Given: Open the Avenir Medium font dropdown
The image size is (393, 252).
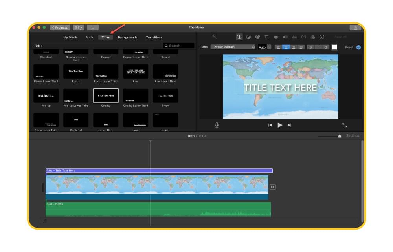Looking at the screenshot, I should [233, 47].
